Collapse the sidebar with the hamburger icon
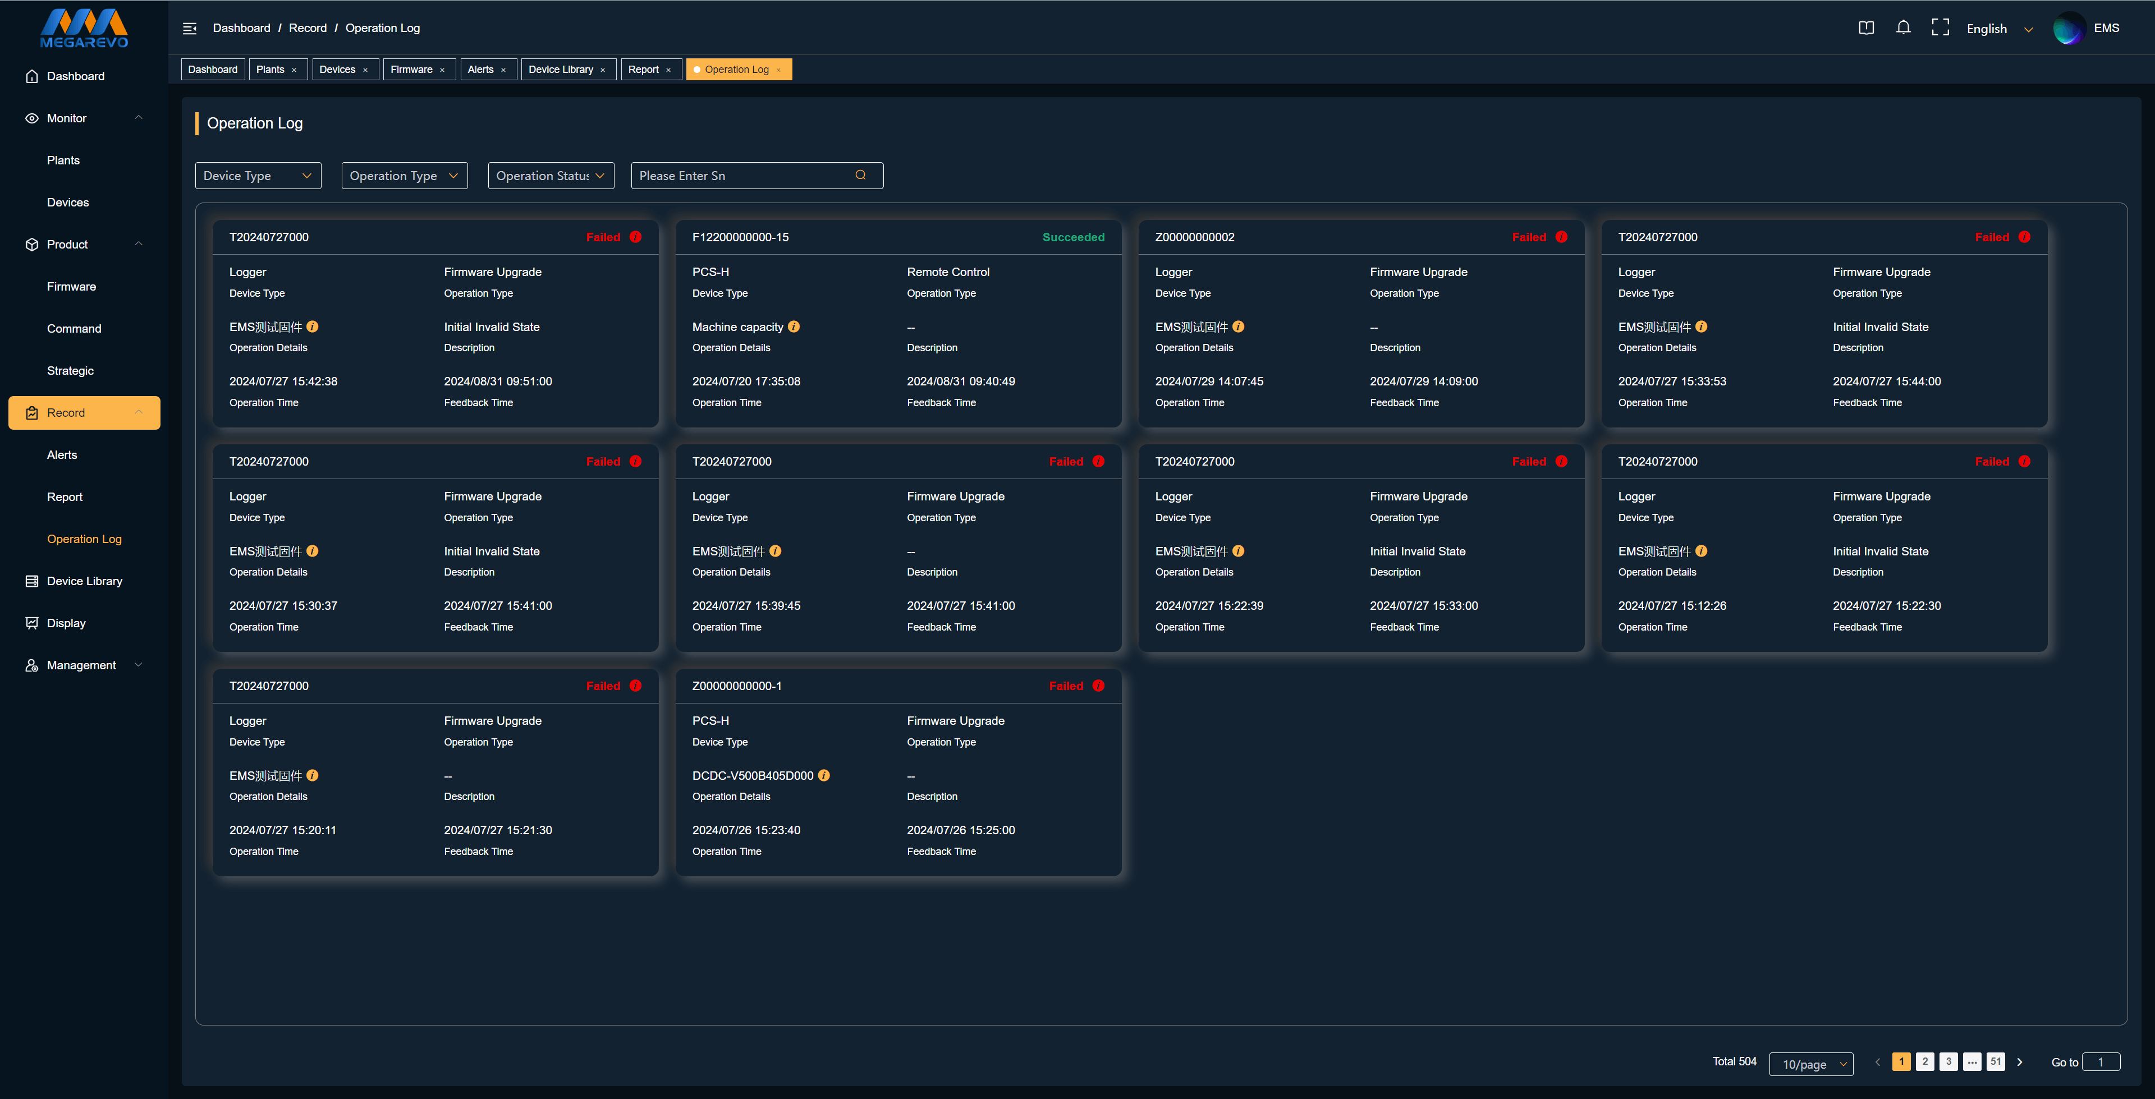2155x1099 pixels. click(x=190, y=29)
